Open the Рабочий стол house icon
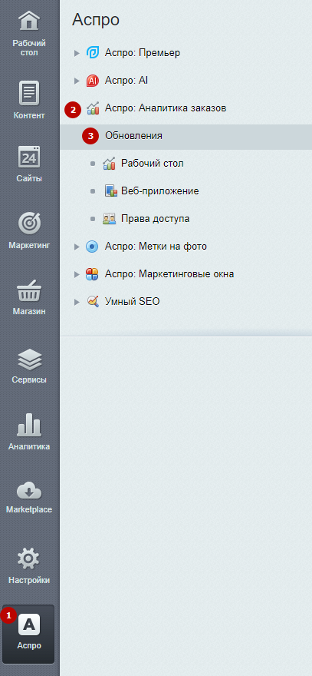The height and width of the screenshot is (676, 312). 29,22
